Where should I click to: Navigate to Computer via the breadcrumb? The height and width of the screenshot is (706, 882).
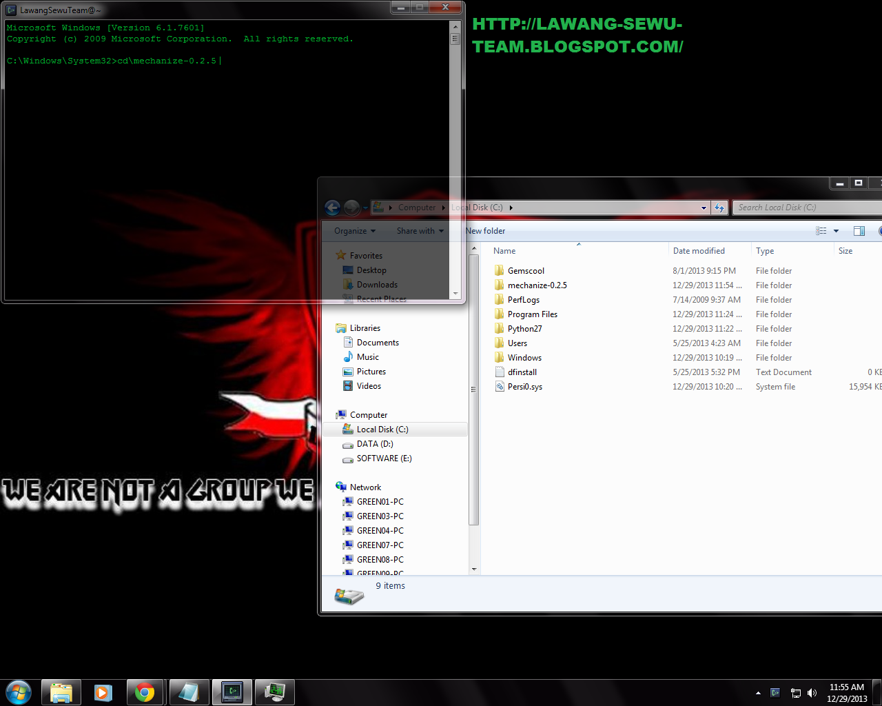click(x=417, y=207)
